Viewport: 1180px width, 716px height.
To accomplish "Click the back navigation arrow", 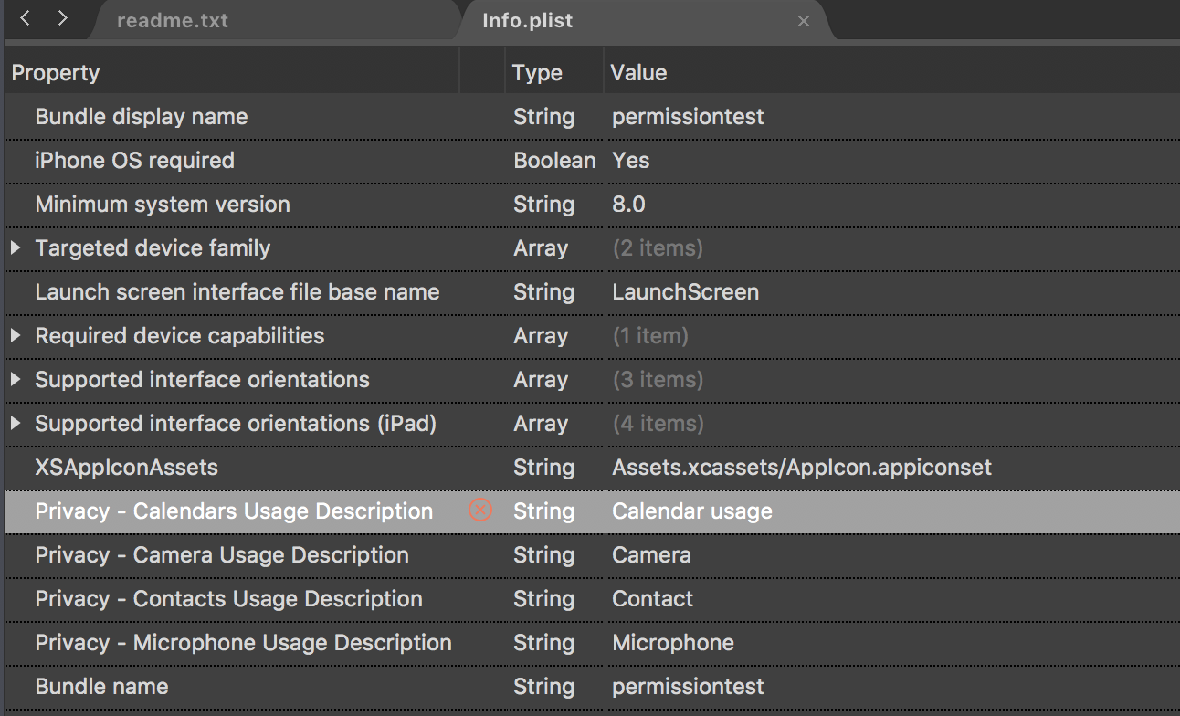I will point(26,18).
